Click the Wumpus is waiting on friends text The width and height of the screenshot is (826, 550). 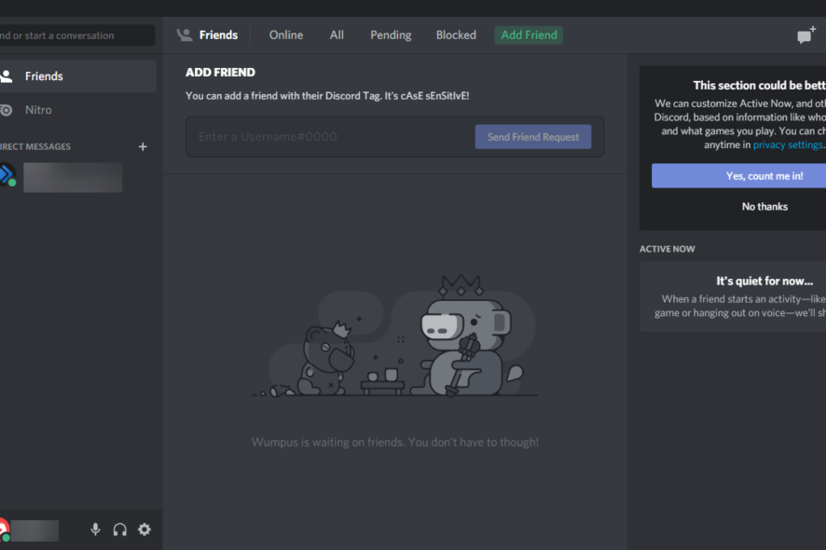394,443
